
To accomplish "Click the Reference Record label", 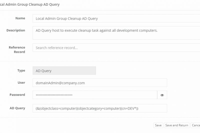I will pos(17,50).
